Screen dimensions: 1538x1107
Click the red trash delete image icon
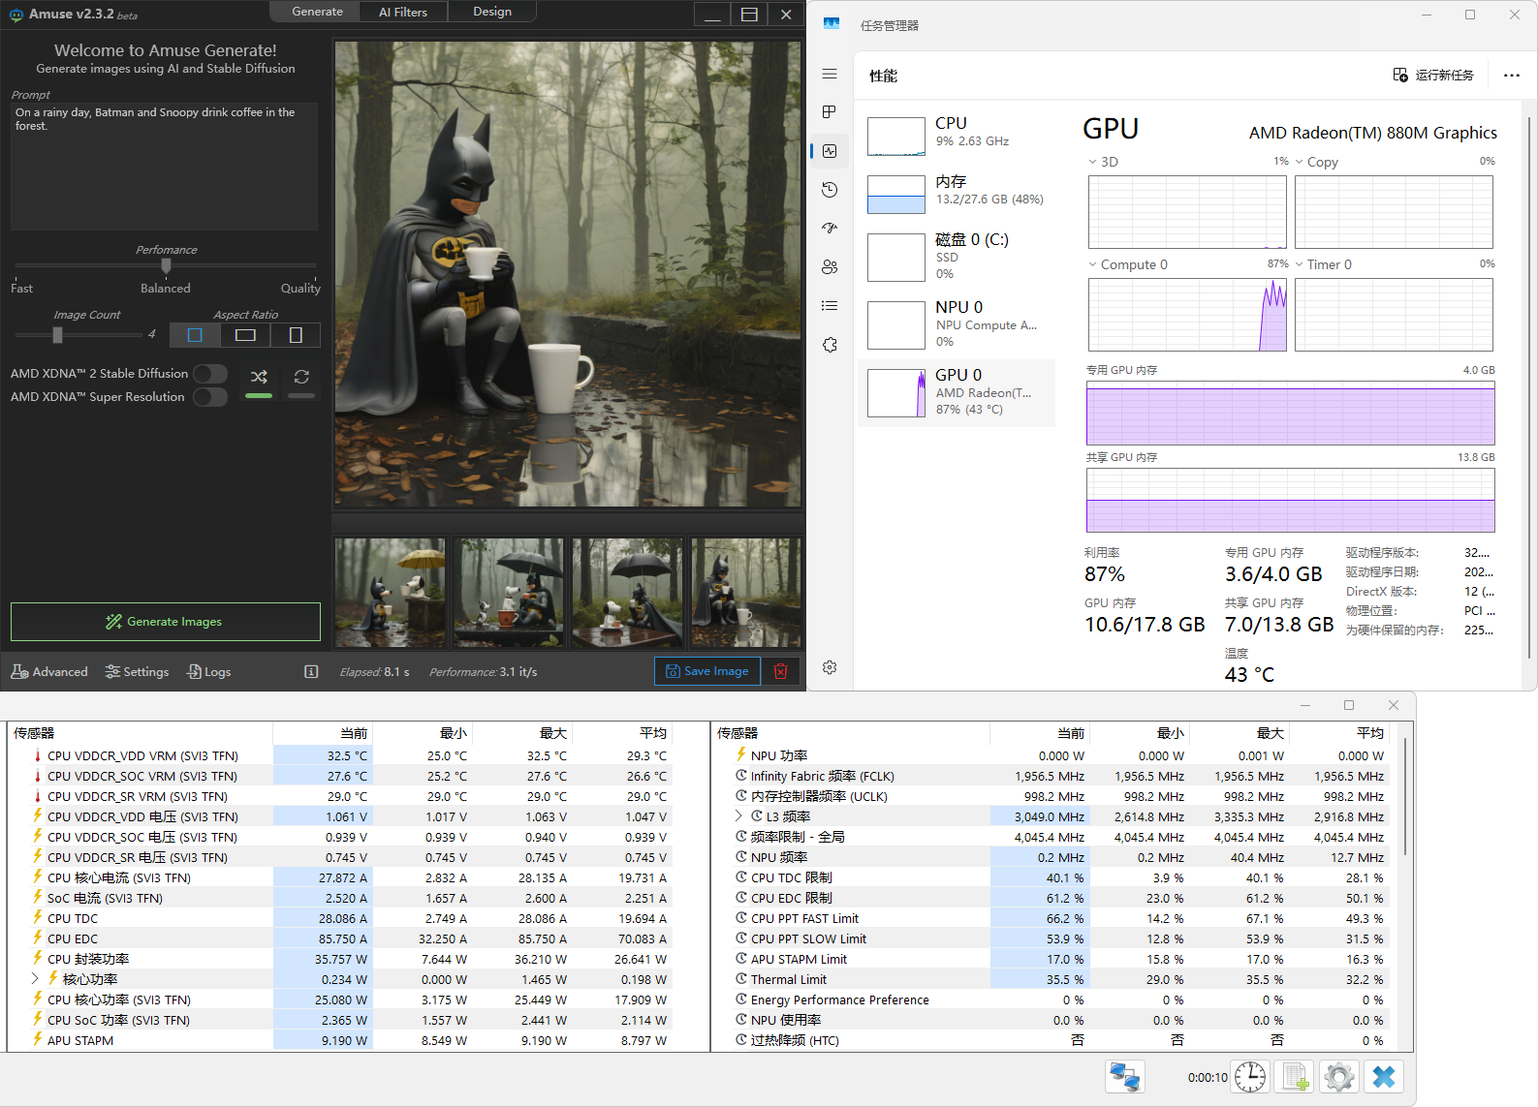(780, 671)
